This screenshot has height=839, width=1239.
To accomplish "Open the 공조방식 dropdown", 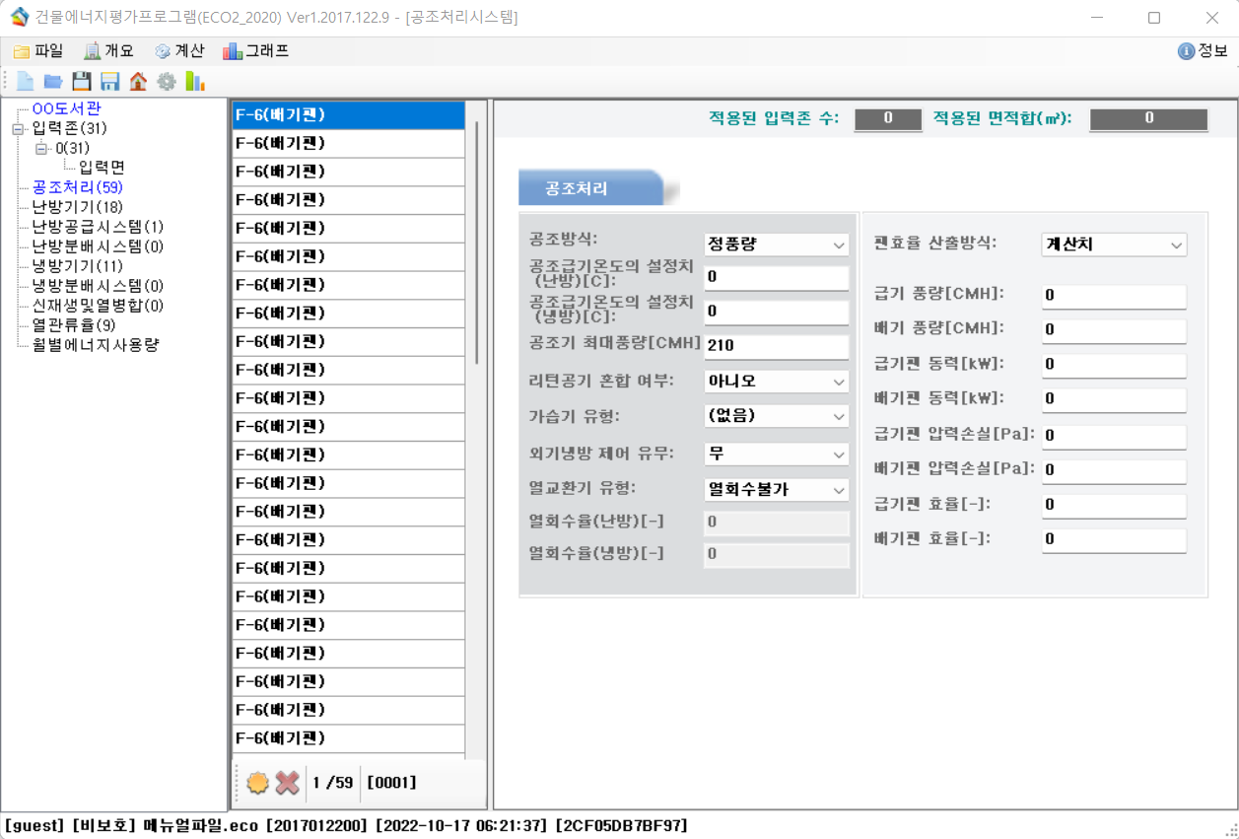I will pyautogui.click(x=776, y=245).
